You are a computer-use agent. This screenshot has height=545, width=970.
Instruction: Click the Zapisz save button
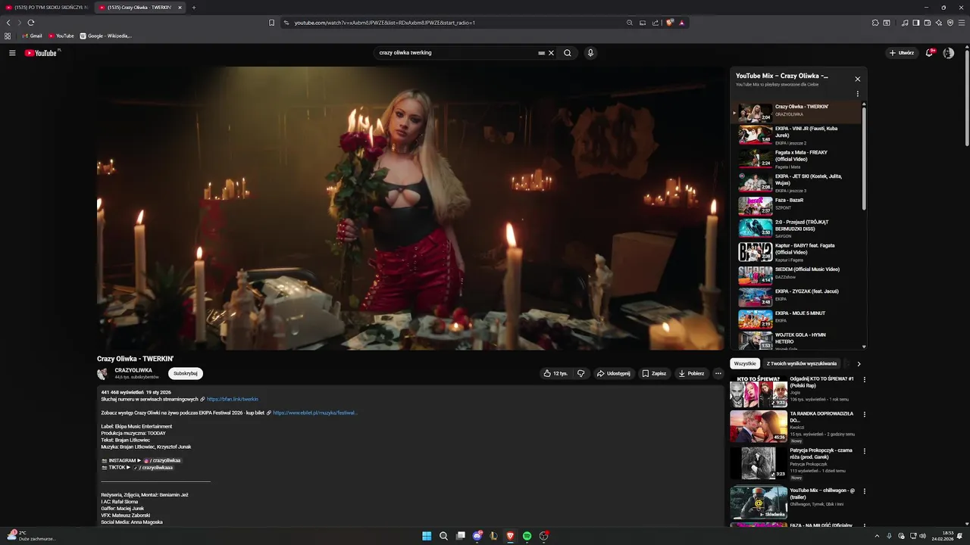pos(654,373)
